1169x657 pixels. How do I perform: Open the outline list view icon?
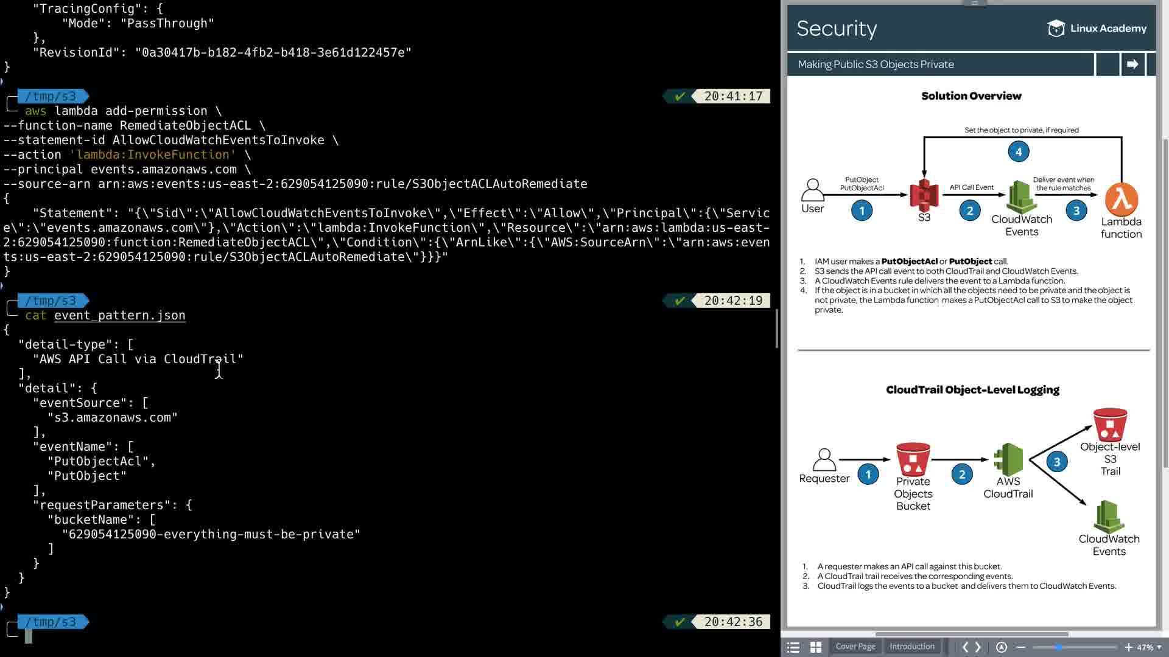(793, 647)
